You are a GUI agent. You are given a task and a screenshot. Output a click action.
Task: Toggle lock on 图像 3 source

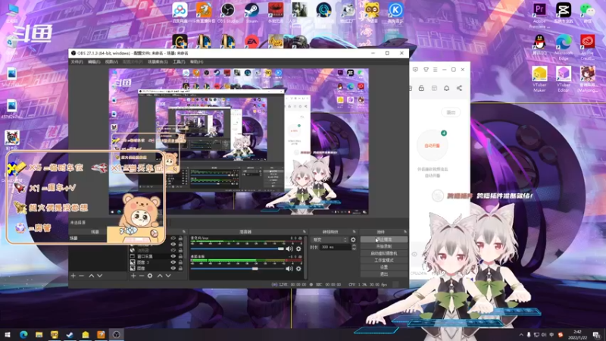(x=180, y=261)
